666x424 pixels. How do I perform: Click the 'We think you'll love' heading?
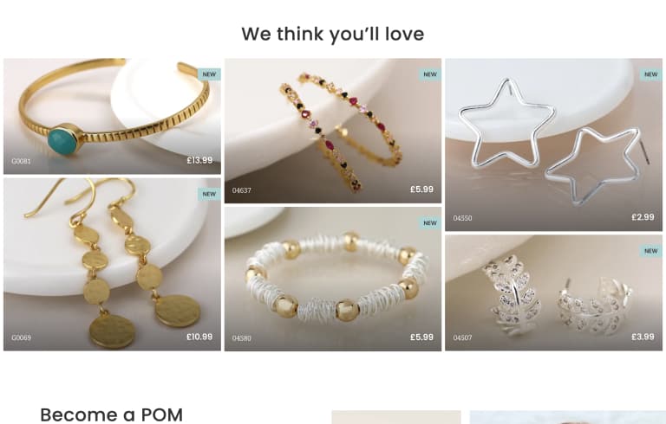333,35
